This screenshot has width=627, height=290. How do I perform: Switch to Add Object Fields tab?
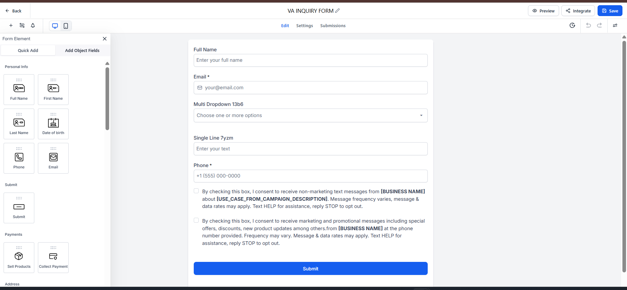pos(82,50)
